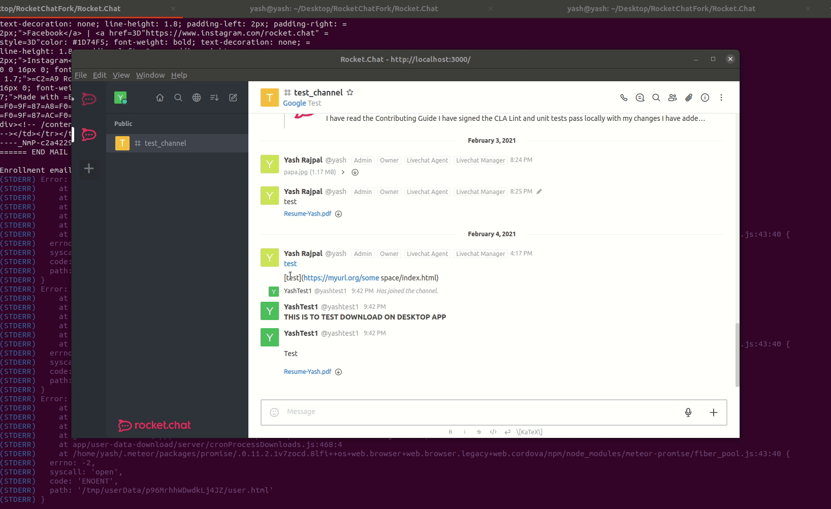Open user avatar menu in sidebar

click(x=120, y=98)
